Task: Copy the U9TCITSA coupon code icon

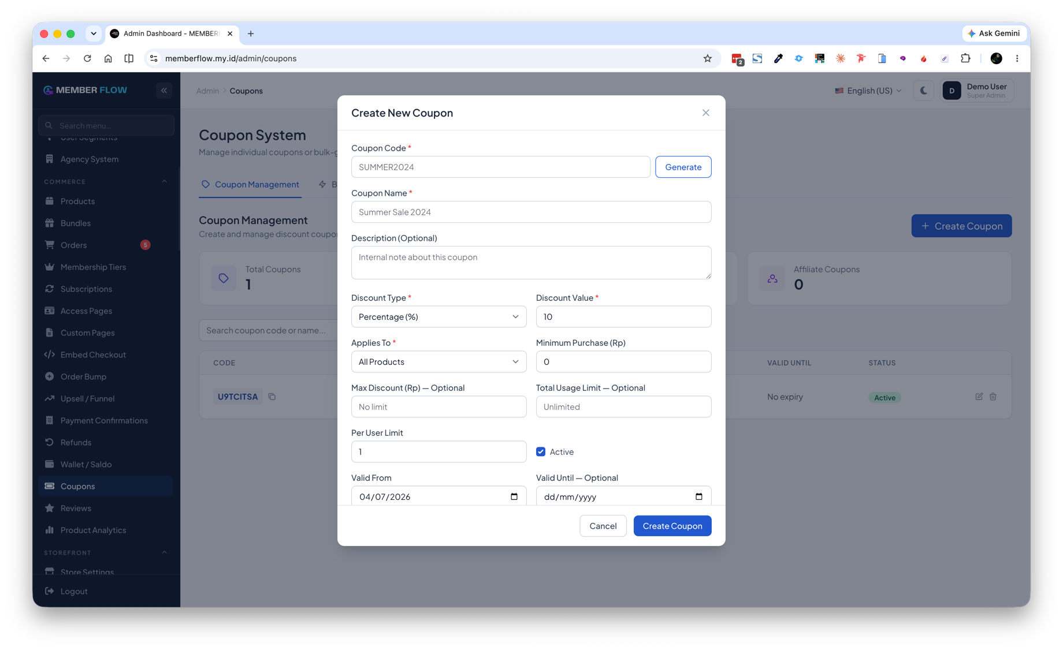Action: 272,397
